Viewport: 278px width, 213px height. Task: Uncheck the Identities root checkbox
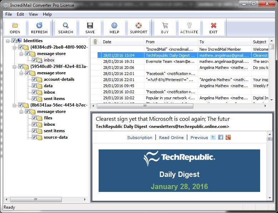(14, 41)
